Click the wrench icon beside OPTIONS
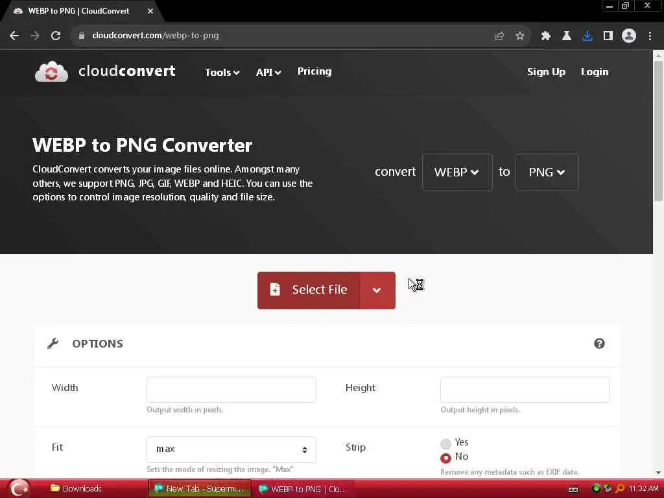Viewport: 664px width, 498px height. (53, 344)
